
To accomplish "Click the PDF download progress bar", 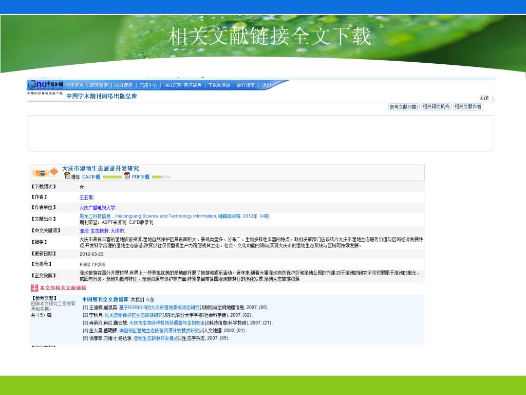I will click(161, 177).
